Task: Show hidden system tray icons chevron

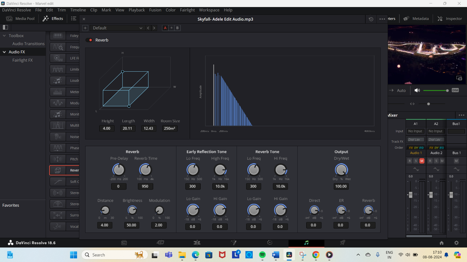Action: tap(358, 255)
